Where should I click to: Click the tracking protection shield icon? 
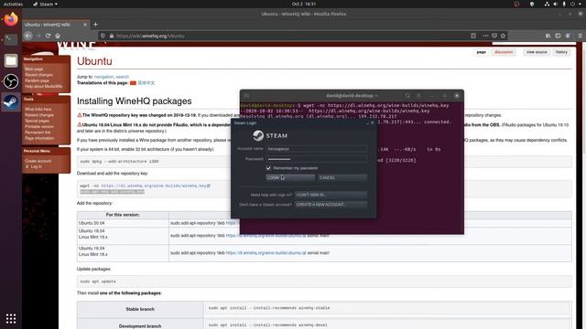click(x=103, y=36)
